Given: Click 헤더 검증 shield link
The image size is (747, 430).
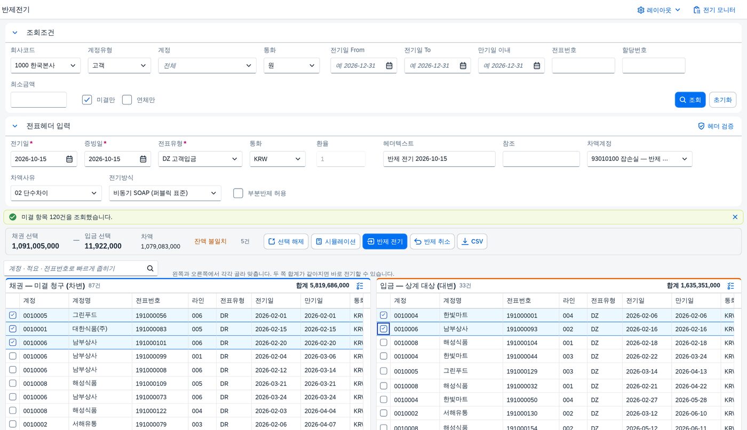Looking at the screenshot, I should pyautogui.click(x=716, y=126).
